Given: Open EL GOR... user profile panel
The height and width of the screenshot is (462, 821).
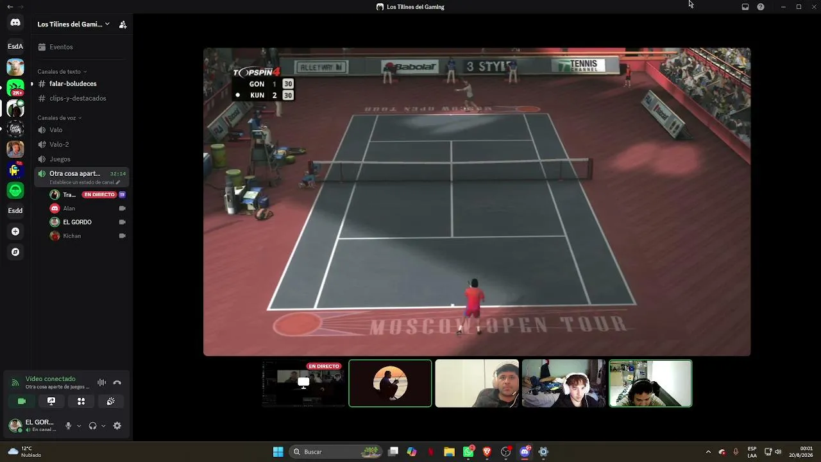Looking at the screenshot, I should pyautogui.click(x=32, y=425).
